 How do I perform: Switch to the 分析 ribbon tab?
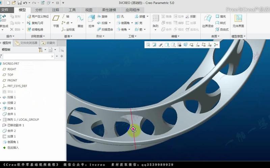39,10
